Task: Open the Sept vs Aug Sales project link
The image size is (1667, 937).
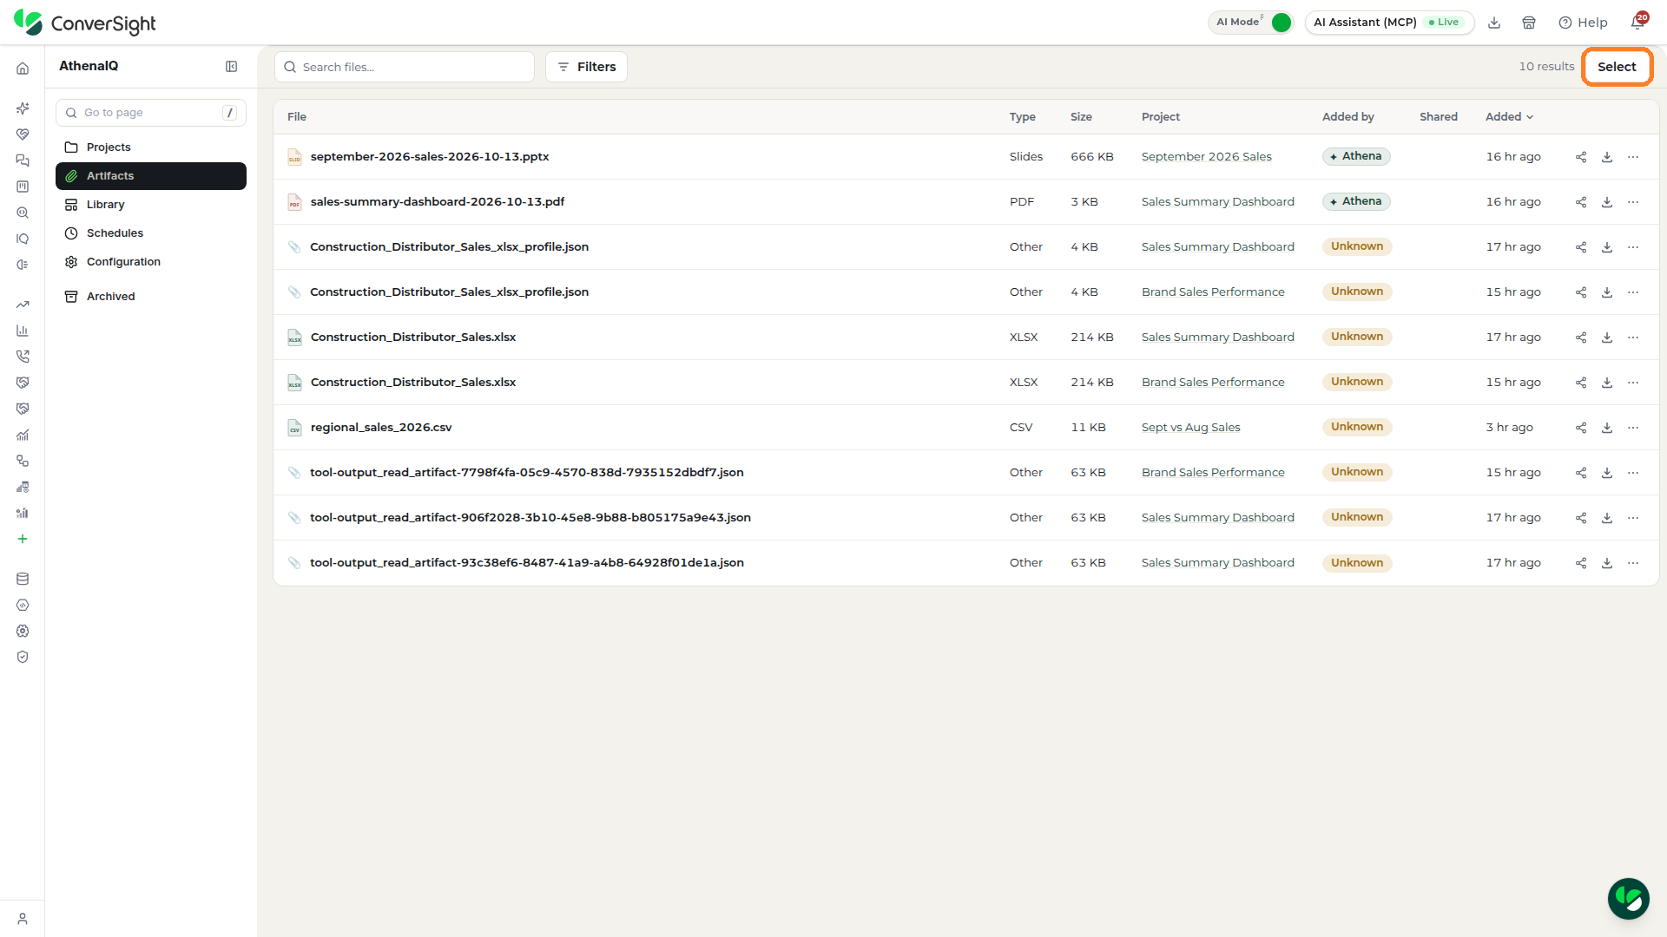Action: tap(1190, 428)
